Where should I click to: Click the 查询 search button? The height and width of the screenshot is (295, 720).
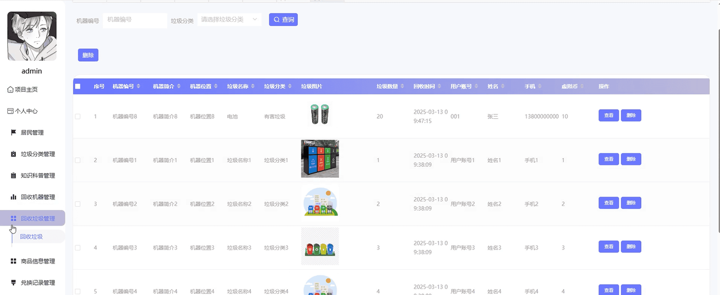283,20
